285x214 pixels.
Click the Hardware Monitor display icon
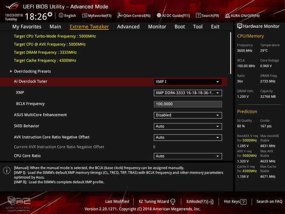pos(239,26)
